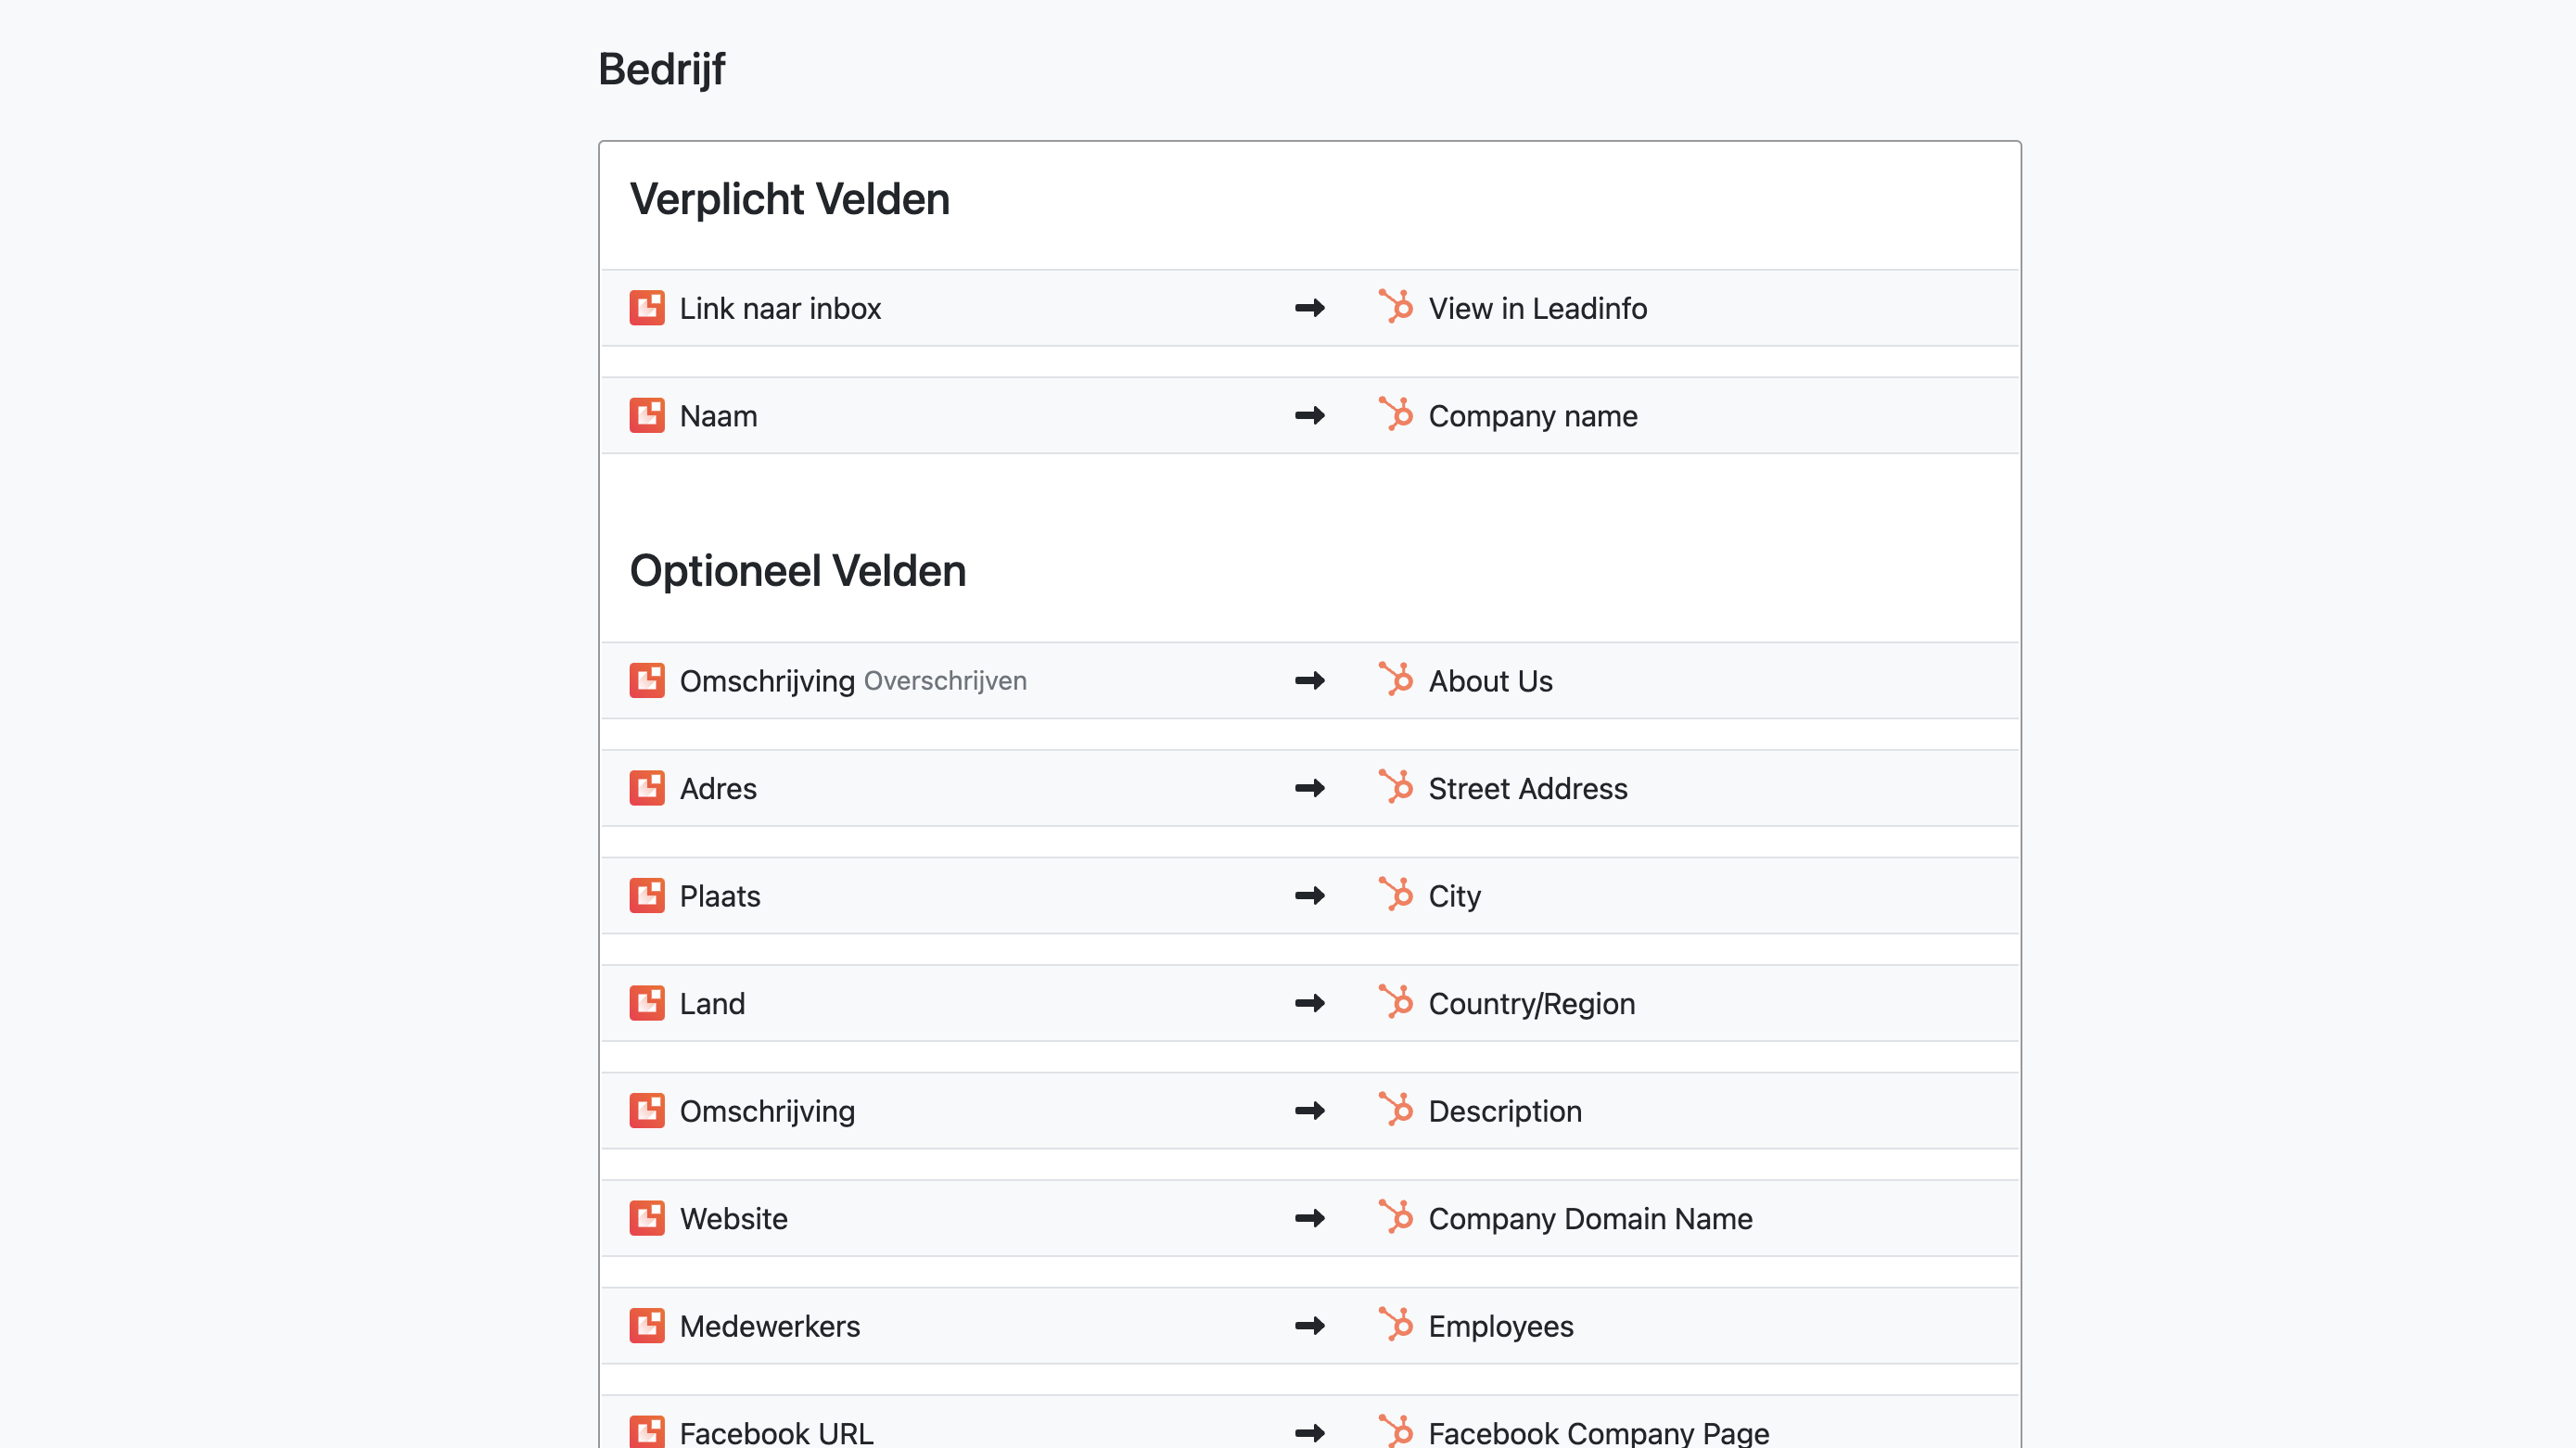Click the HubSpot icon beside Employees

click(1396, 1325)
